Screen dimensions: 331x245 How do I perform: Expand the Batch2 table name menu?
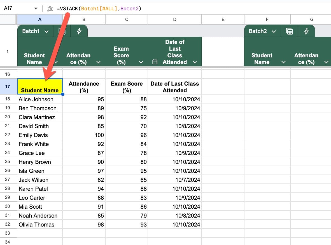[274, 31]
